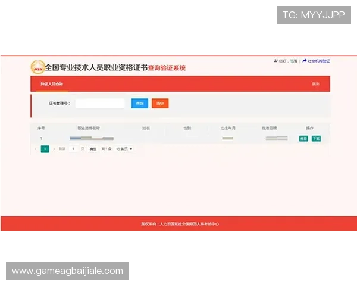Click the 职业资格名称 column header
This screenshot has width=357, height=286.
[89, 128]
